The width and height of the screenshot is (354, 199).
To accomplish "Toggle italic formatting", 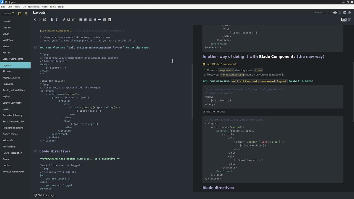I will [x=56, y=20].
